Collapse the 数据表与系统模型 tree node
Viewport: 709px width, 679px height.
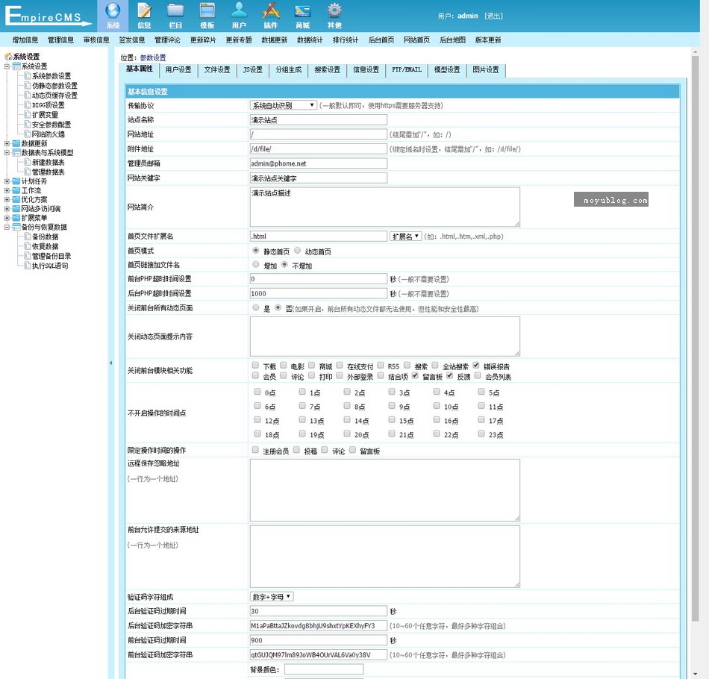[7, 153]
